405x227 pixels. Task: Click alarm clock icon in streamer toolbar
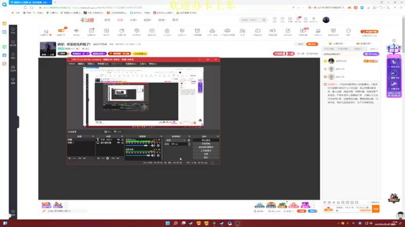(197, 32)
